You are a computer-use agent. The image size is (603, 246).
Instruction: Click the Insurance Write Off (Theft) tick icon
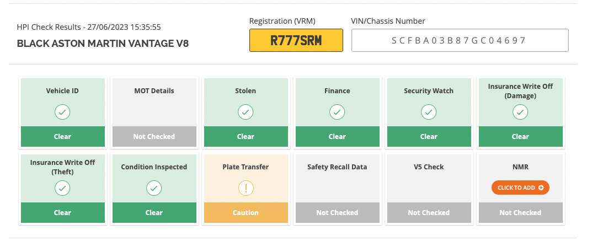tap(62, 188)
